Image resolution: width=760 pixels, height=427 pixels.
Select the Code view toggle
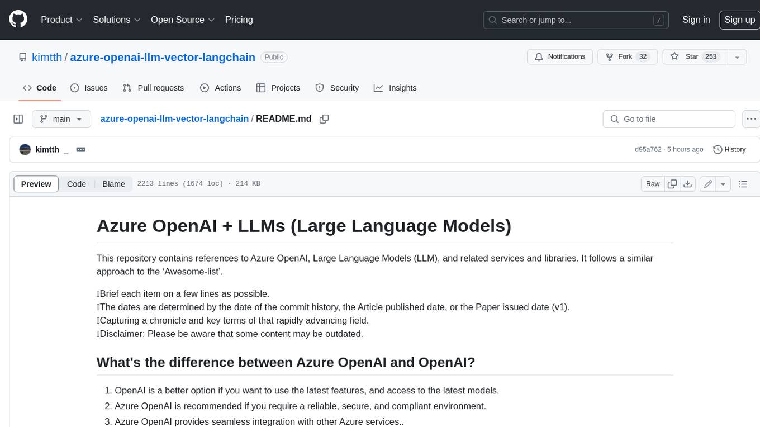click(x=77, y=184)
